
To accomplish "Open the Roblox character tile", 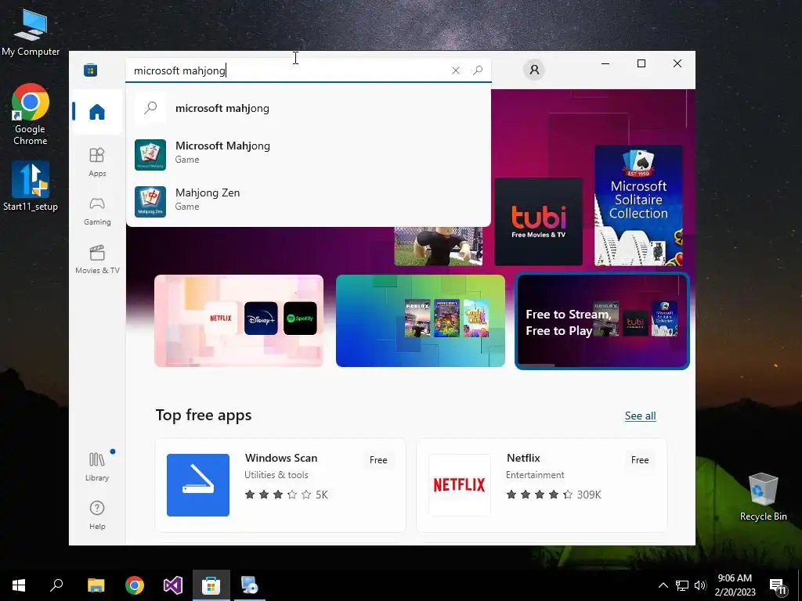I will (x=439, y=247).
